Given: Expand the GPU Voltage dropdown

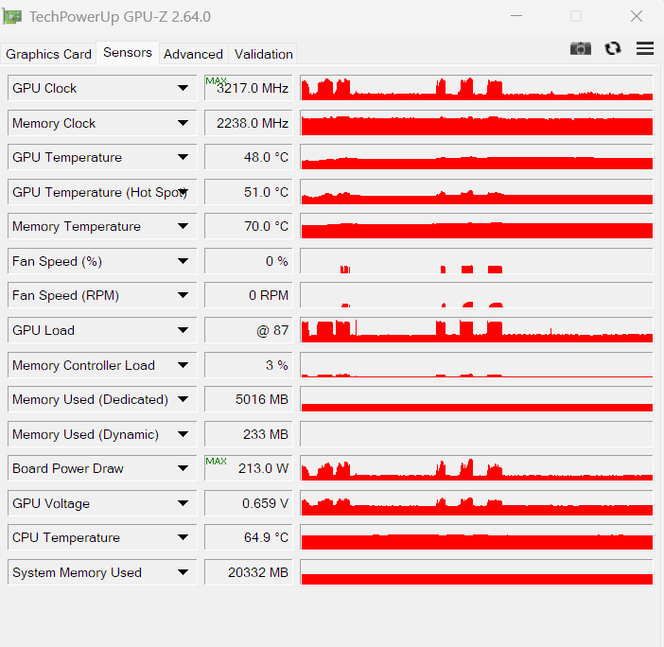Looking at the screenshot, I should tap(183, 503).
